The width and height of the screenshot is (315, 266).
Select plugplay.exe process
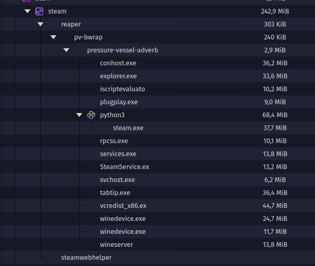(157, 102)
